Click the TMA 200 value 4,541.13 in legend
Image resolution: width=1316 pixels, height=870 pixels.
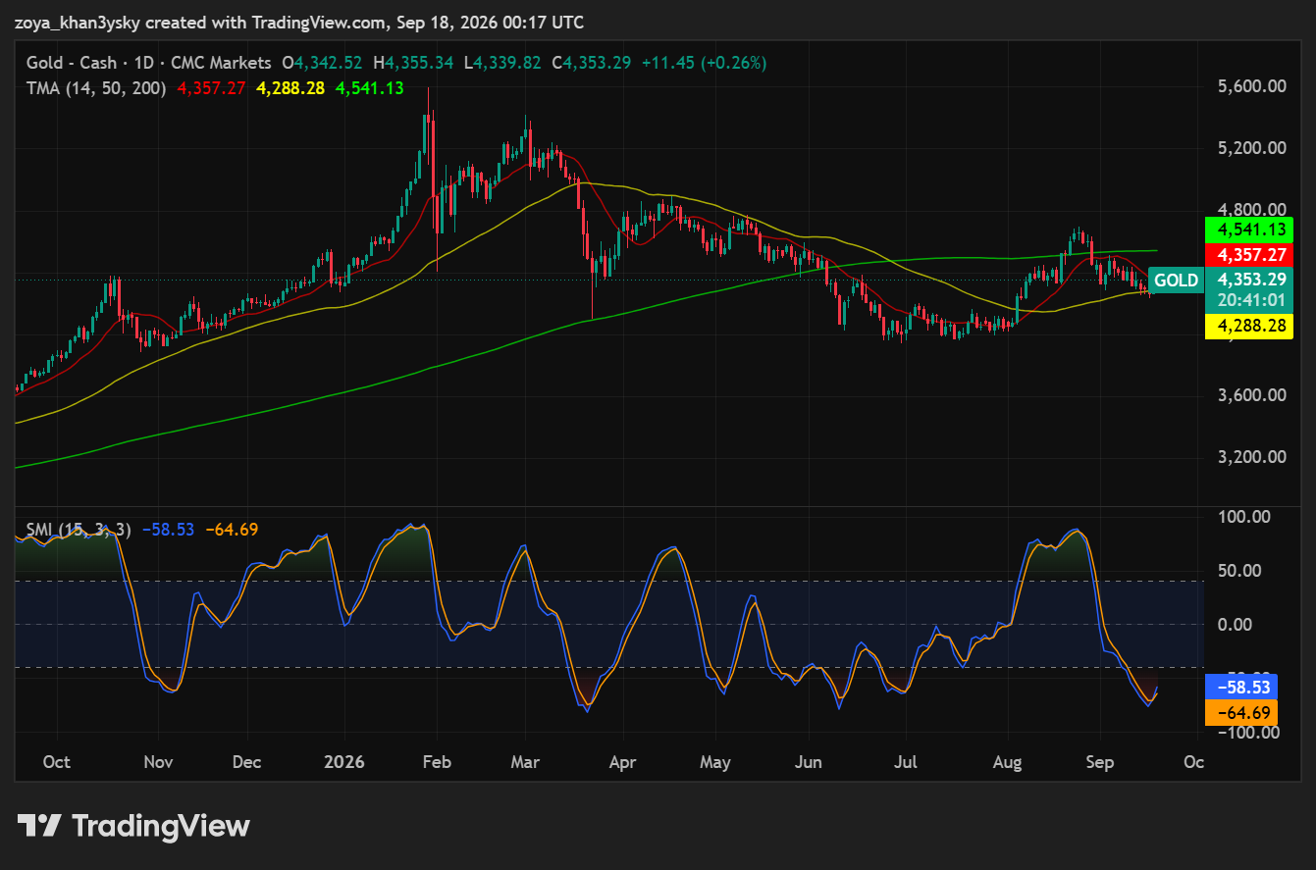coord(370,88)
